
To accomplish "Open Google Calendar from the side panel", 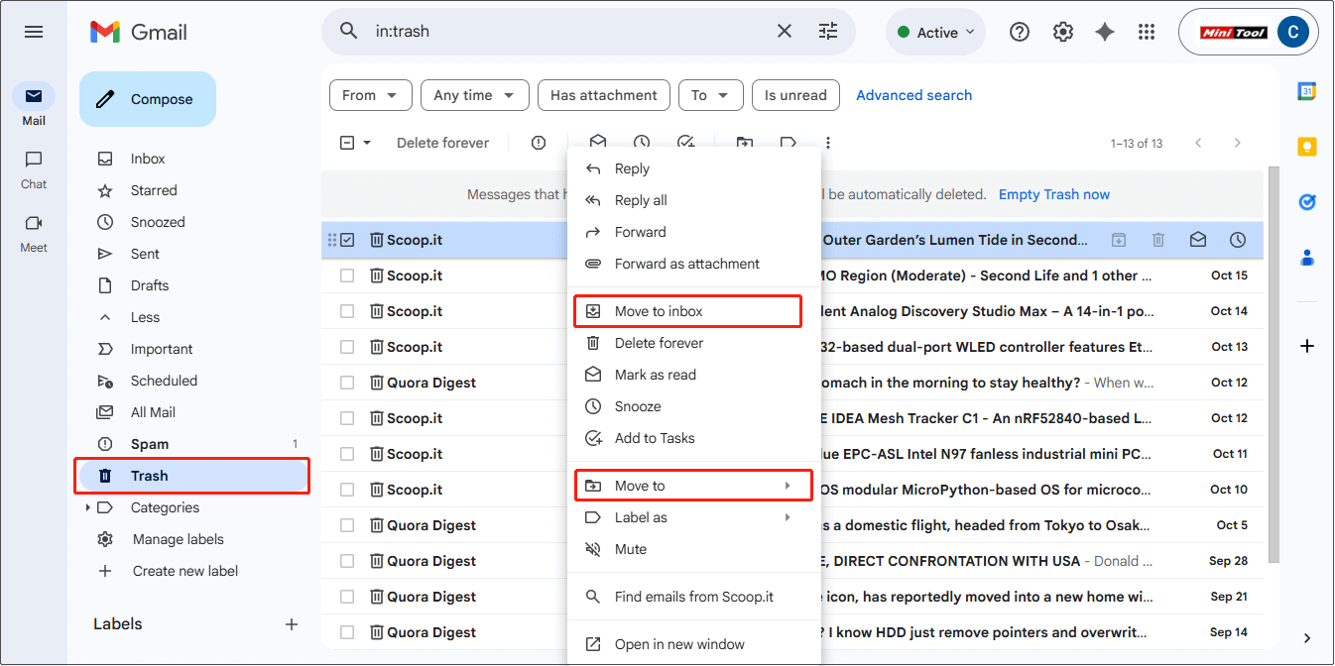I will pos(1307,90).
